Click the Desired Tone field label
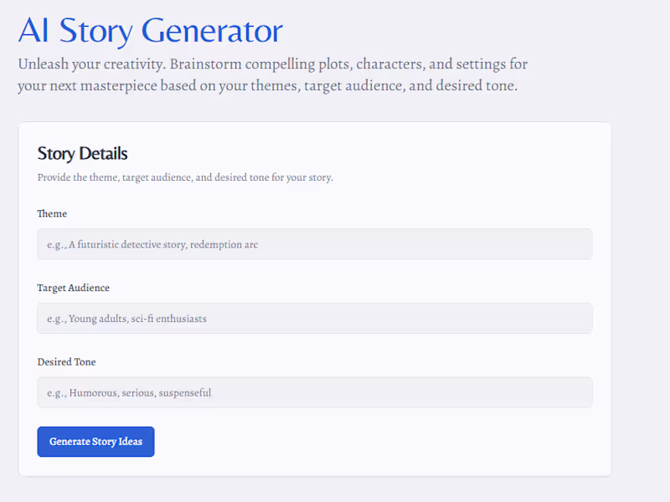670x502 pixels. [67, 362]
